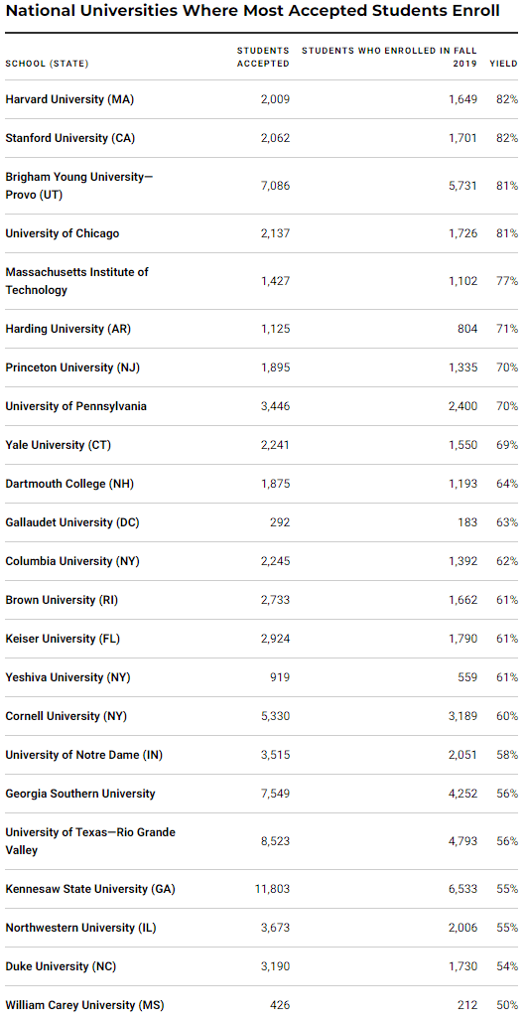Image resolution: width=526 pixels, height=1023 pixels.
Task: Select Princeton University (NJ) school link
Action: (72, 367)
